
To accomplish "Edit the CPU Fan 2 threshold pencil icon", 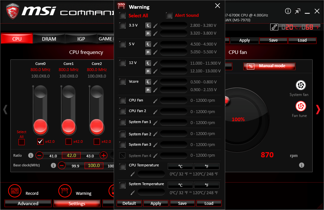I will (156, 112).
